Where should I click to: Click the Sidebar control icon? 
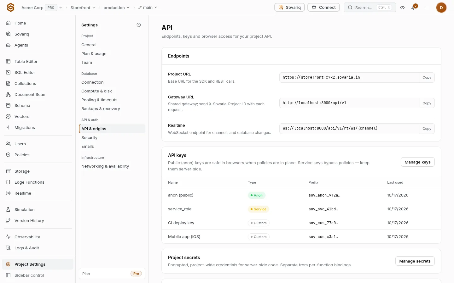pyautogui.click(x=8, y=275)
